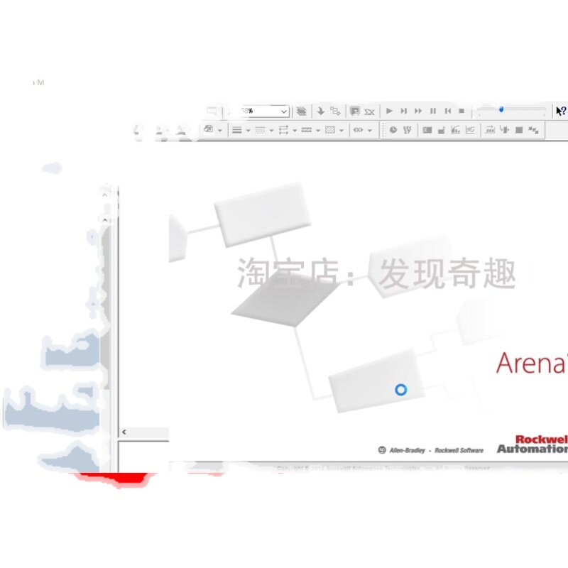The height and width of the screenshot is (568, 568).
Task: Expand the line pattern dropdown arrow
Action: click(x=318, y=131)
